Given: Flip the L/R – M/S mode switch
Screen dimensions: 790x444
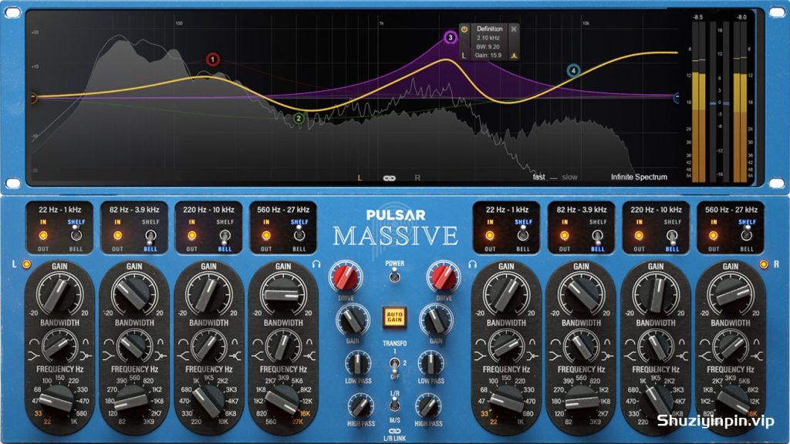Looking at the screenshot, I should (x=394, y=404).
